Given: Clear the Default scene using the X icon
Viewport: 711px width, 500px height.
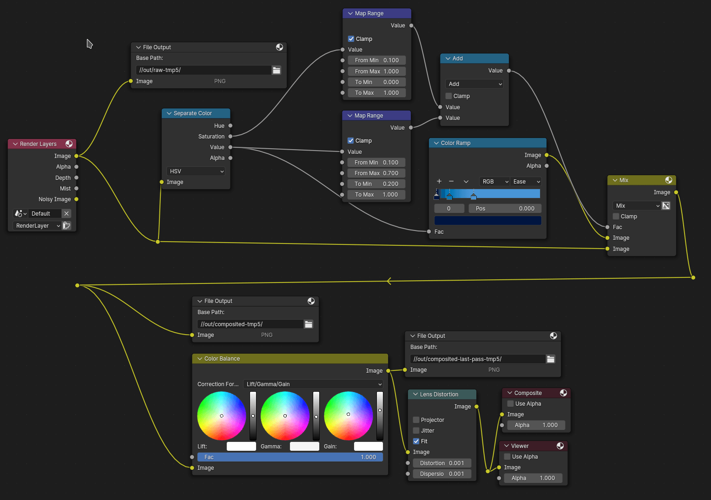Looking at the screenshot, I should (x=66, y=213).
